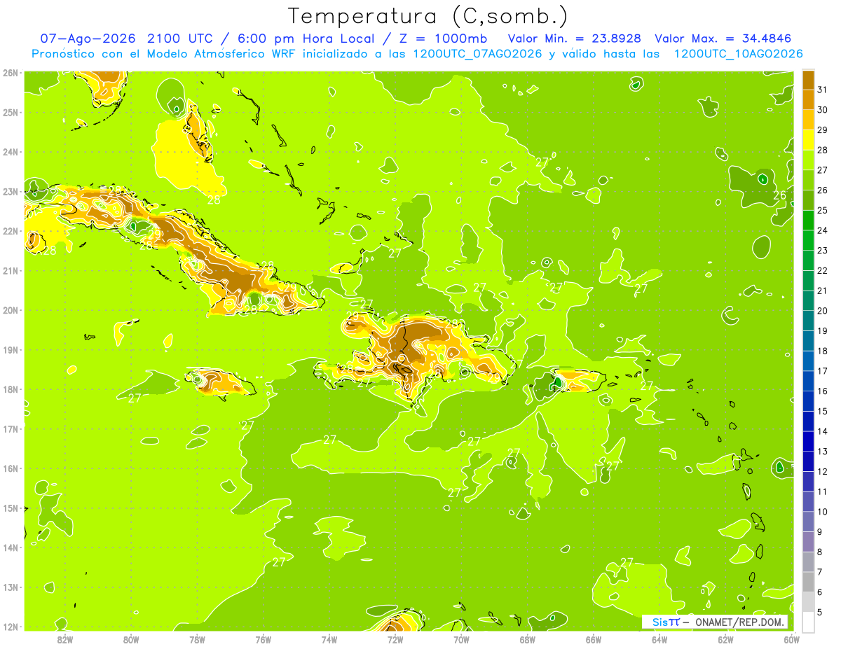Click the 14N latitude axis label

point(11,547)
